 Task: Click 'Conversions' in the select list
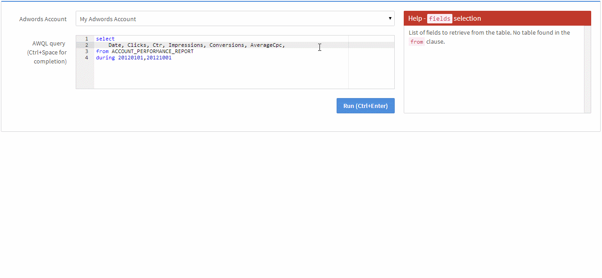(227, 45)
